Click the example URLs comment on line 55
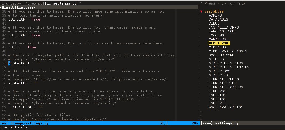This screenshot has width=285, height=130. [x=88, y=79]
